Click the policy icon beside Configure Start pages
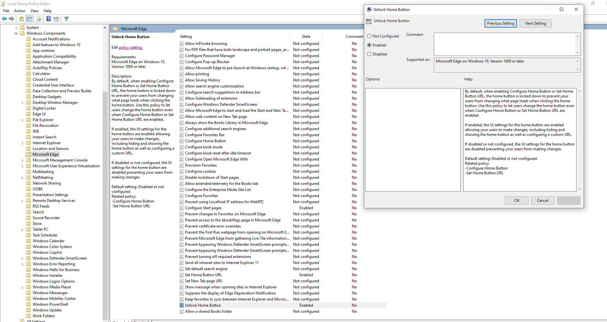This screenshot has height=322, width=607. 182,208
